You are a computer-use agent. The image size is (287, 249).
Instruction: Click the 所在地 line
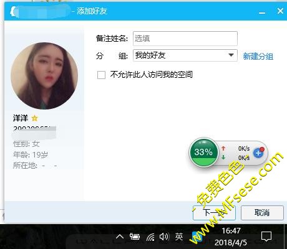click(35, 166)
